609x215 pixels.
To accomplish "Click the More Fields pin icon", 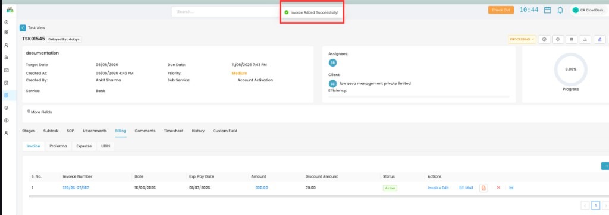I will pos(29,112).
